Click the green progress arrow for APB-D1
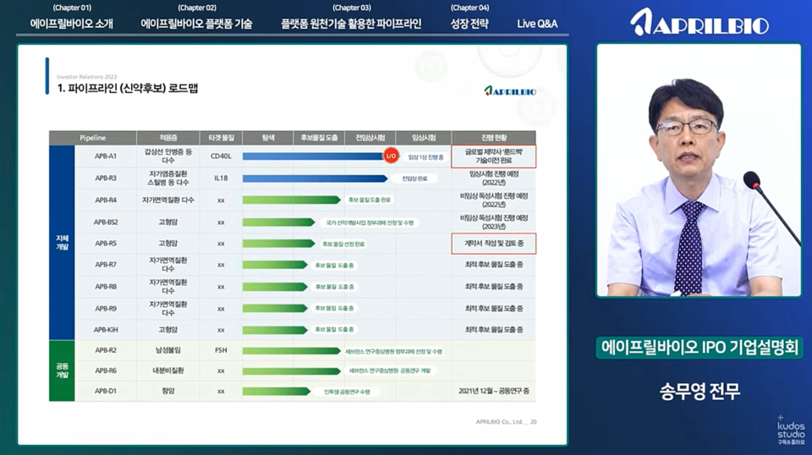This screenshot has height=455, width=812. pos(275,392)
